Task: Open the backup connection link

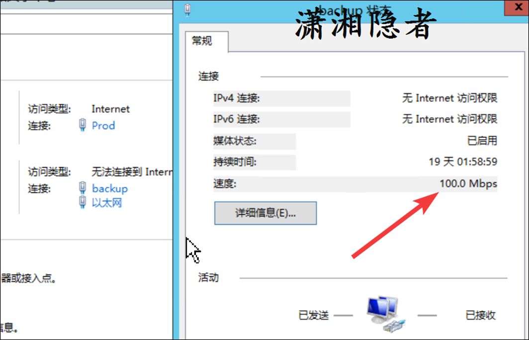Action: coord(110,188)
